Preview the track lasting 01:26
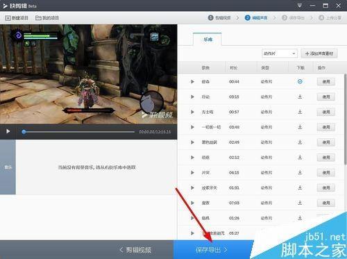This screenshot has width=347, height=259. (192, 218)
